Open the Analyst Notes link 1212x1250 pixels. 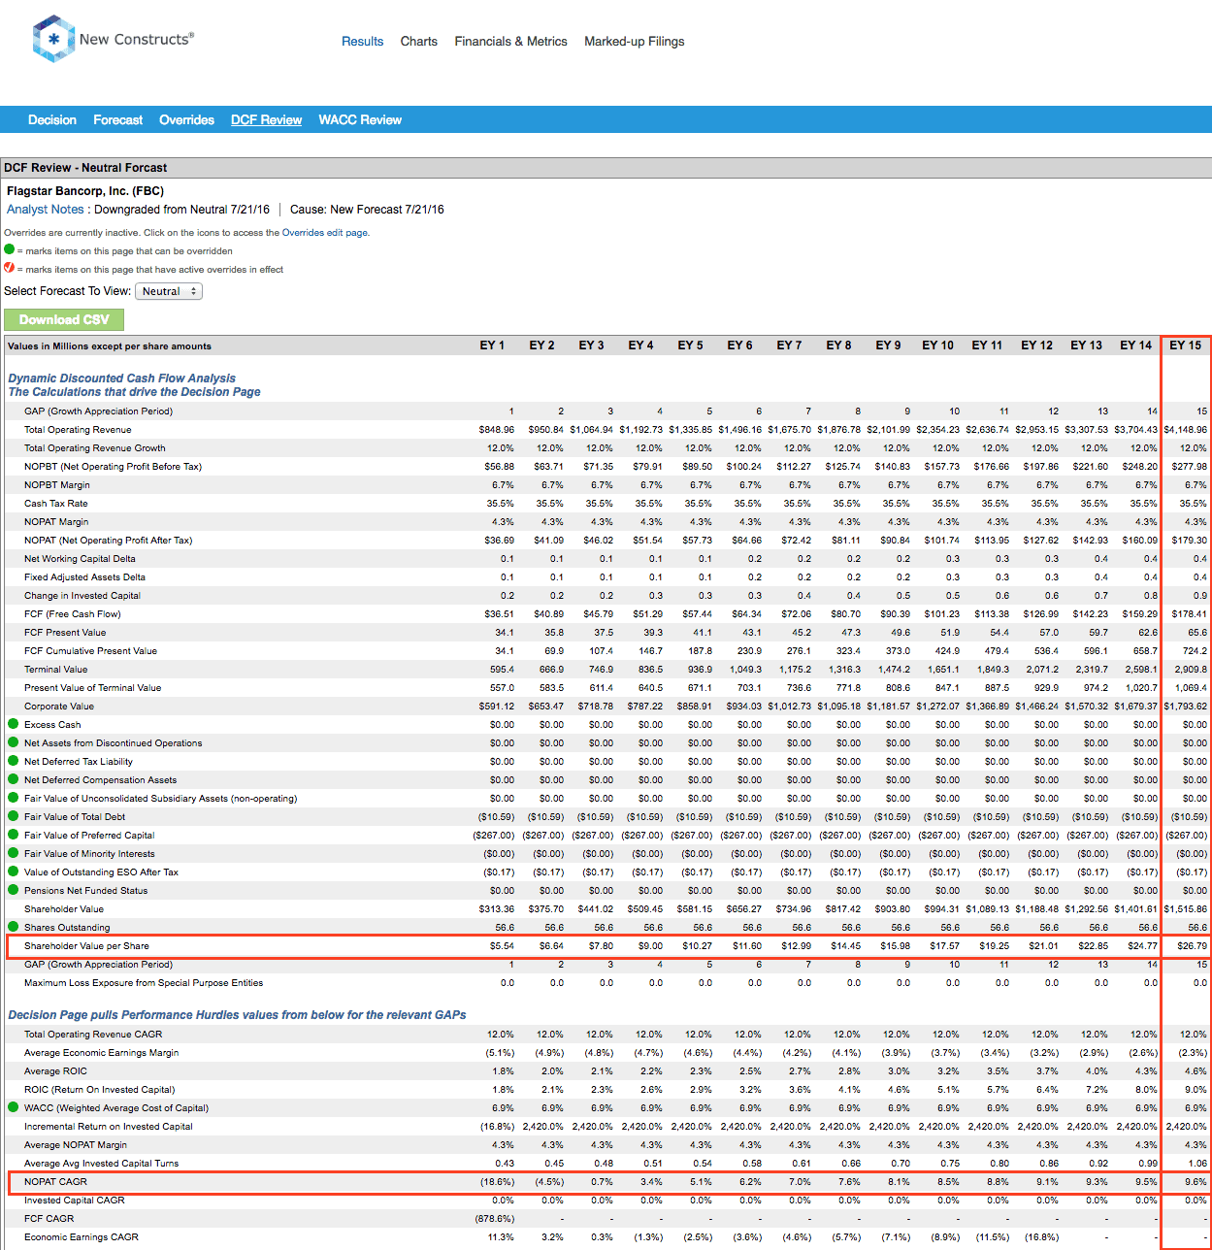46,210
